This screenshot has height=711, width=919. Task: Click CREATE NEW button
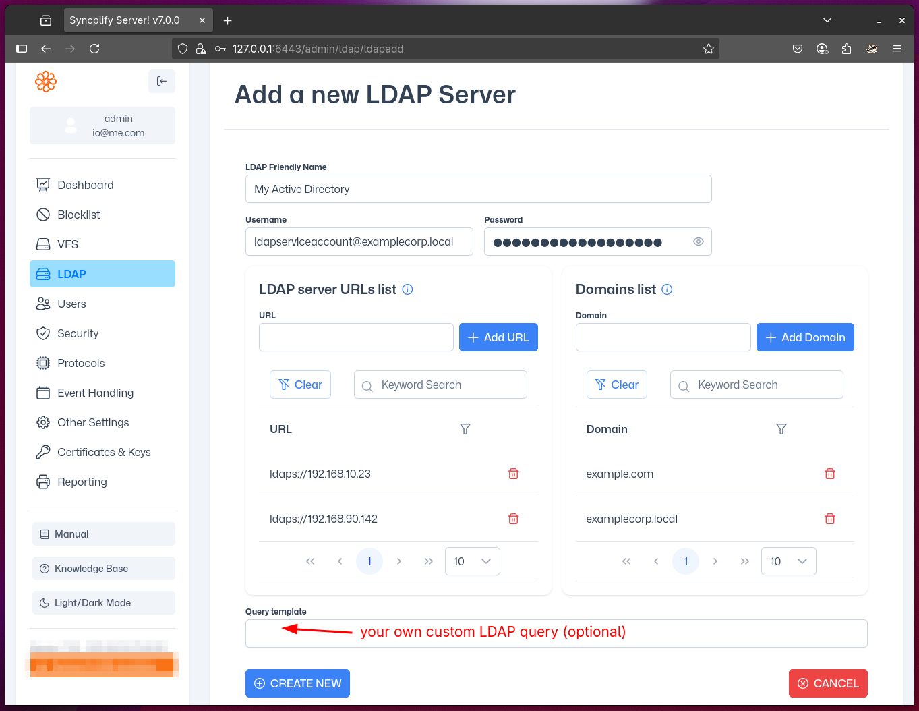tap(297, 683)
